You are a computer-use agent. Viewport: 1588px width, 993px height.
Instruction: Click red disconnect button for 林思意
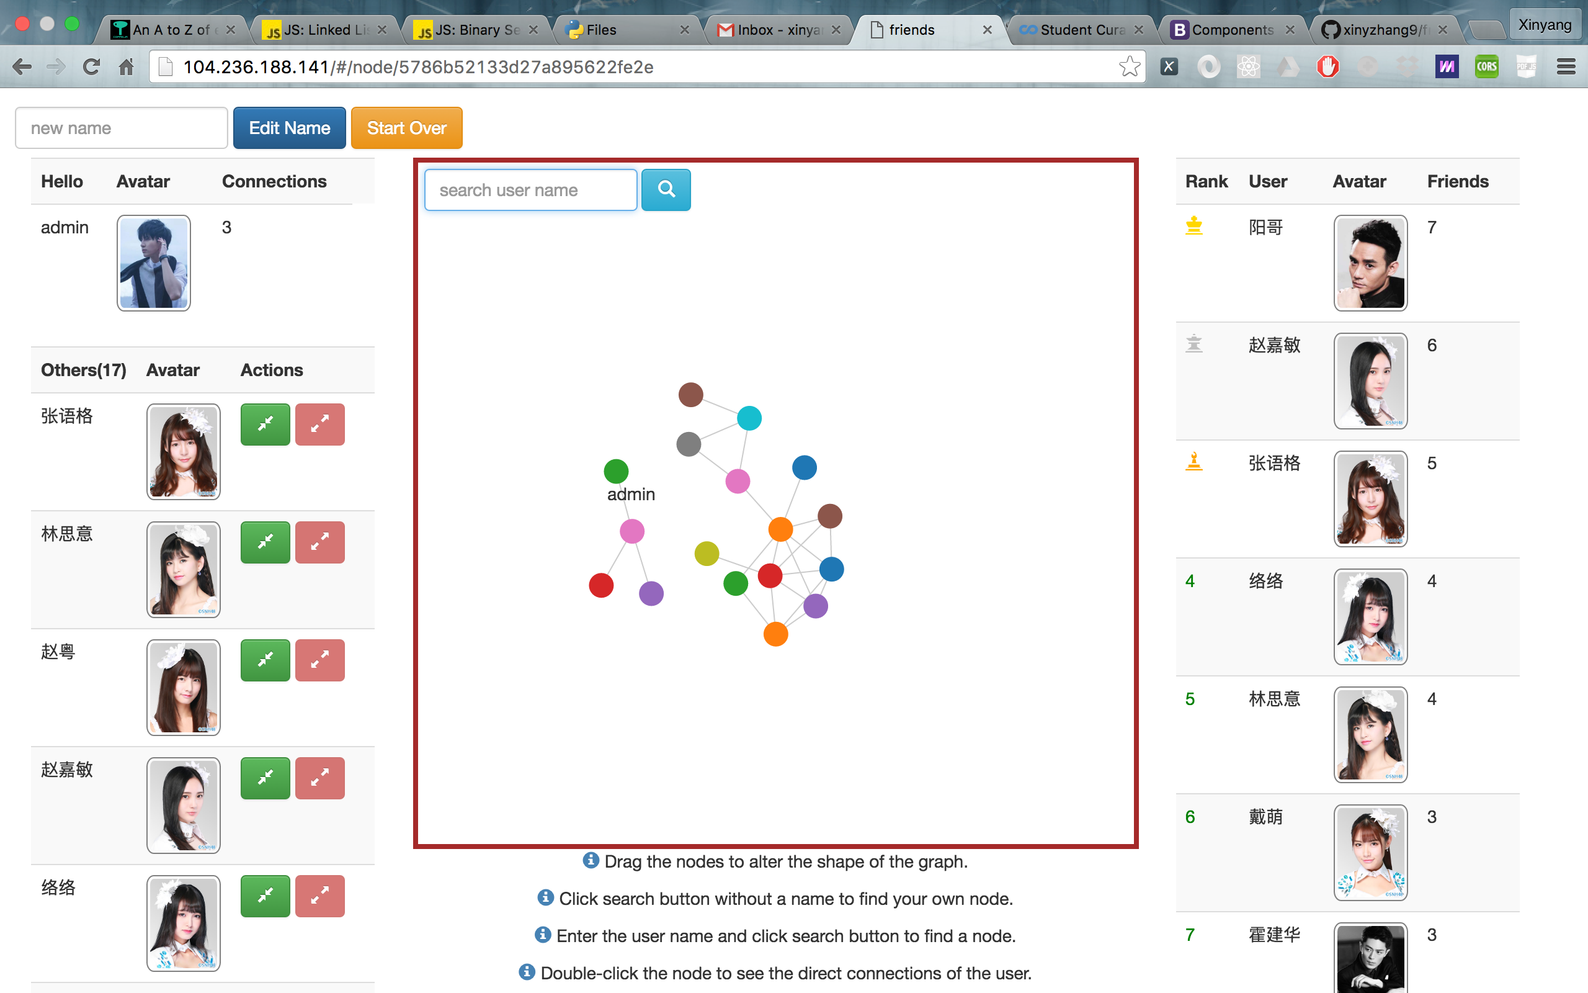pos(319,542)
